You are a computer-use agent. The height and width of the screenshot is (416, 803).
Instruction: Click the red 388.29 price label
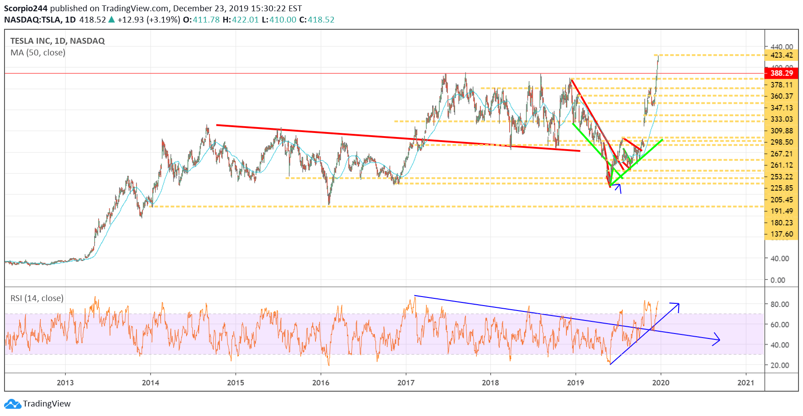click(781, 73)
